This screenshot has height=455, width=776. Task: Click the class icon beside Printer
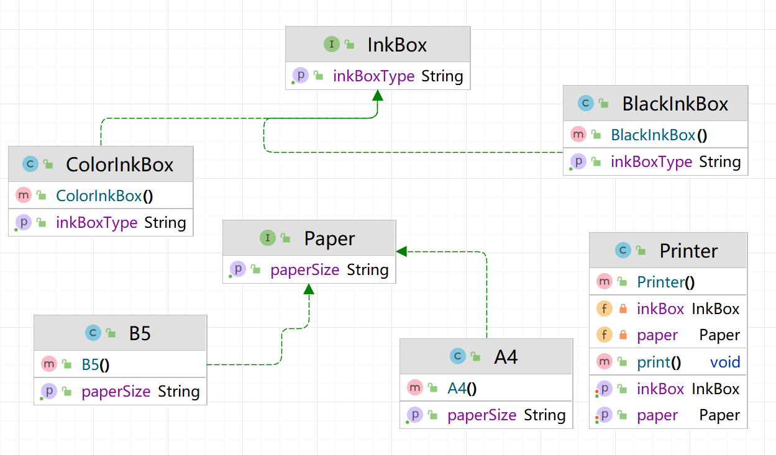coord(623,250)
